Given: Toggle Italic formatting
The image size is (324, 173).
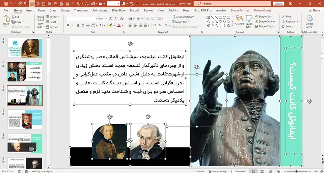Looking at the screenshot, I should pyautogui.click(x=73, y=25).
